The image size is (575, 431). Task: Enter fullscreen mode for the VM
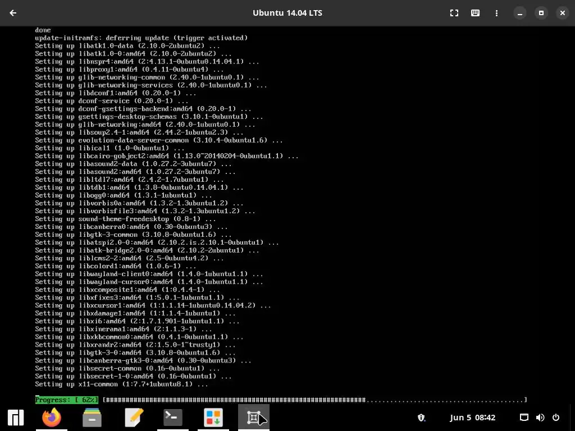tap(454, 13)
